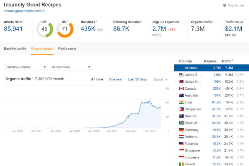Click info icon next to Organic keywords
The image size is (249, 166).
180,21
